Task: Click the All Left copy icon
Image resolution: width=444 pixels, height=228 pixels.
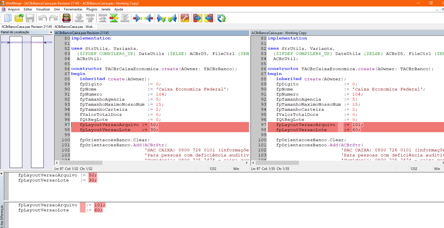Action: (209, 18)
